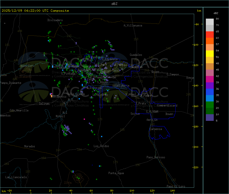
Task: Click the '140' km horizontal axis label
Action: click(173, 190)
